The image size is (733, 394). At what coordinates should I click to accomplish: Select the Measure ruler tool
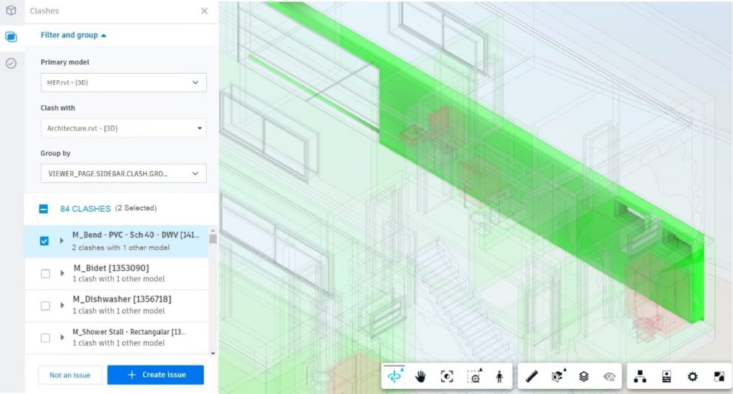click(532, 376)
